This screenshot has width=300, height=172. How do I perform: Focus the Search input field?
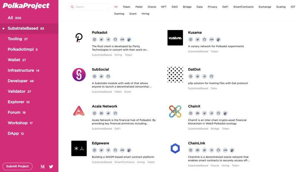click(x=91, y=7)
